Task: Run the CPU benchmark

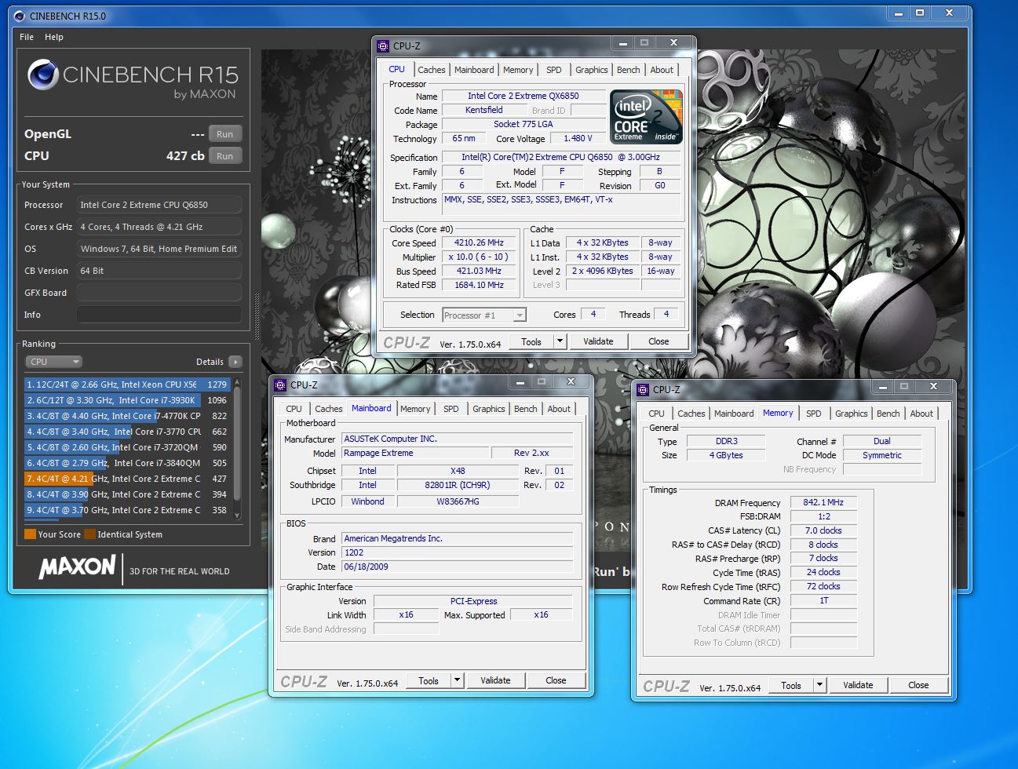Action: (x=225, y=156)
